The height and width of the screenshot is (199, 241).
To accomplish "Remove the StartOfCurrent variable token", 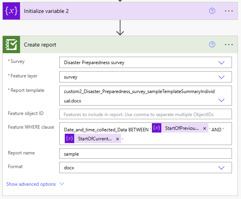I will pos(117,138).
